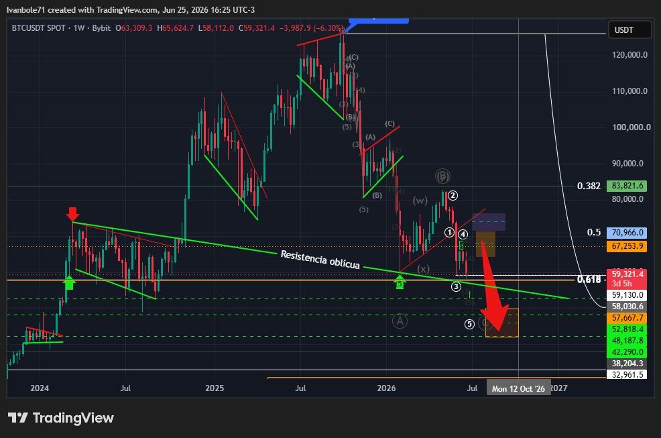Select the small red down arrow marker
This screenshot has height=438, width=661.
tap(72, 213)
